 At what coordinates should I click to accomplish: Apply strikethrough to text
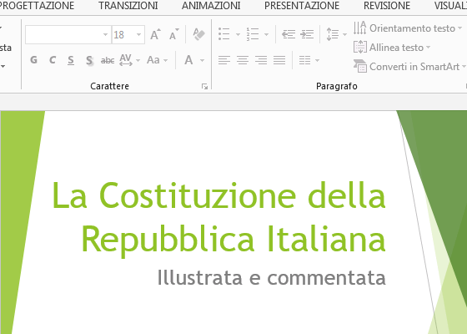click(x=108, y=60)
